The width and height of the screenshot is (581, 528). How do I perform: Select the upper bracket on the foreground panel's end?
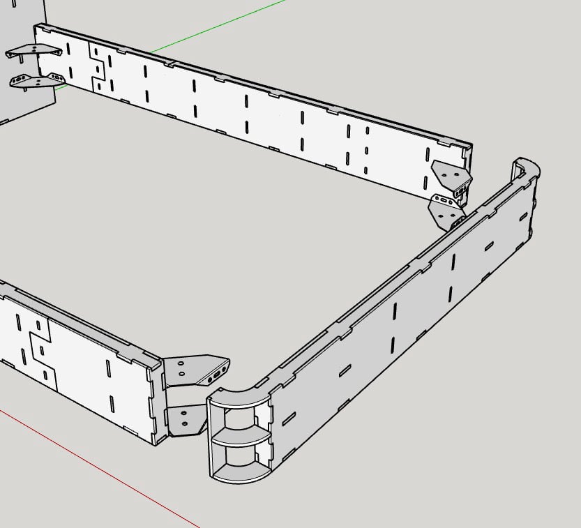tap(197, 370)
